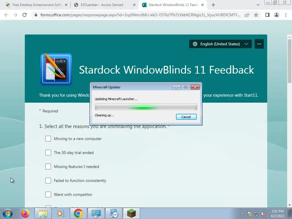Viewport: 292px width, 219px height.
Task: Minimize the Minecraft Updater dialog
Action: tap(176, 87)
